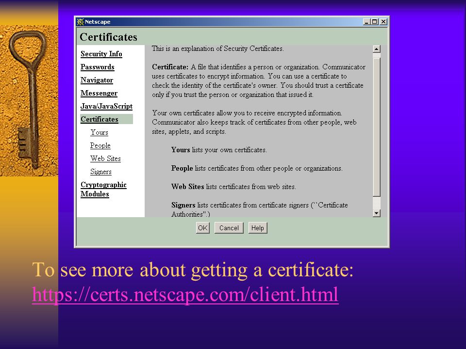
Task: Open the Security Info section
Action: [x=101, y=54]
